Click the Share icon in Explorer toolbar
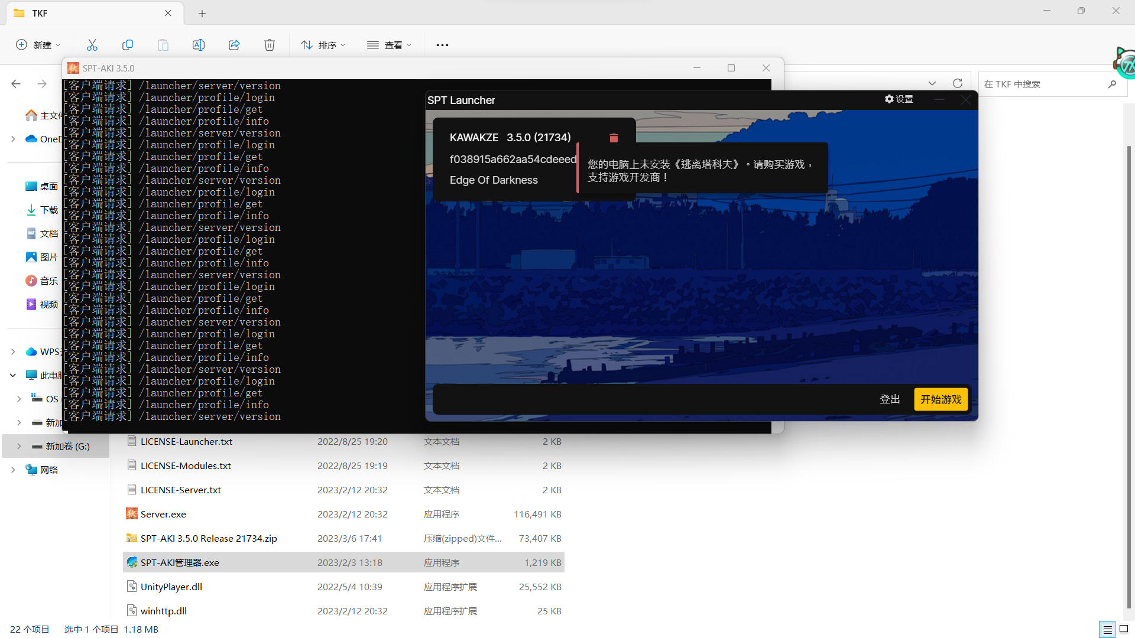This screenshot has width=1135, height=638. [234, 45]
